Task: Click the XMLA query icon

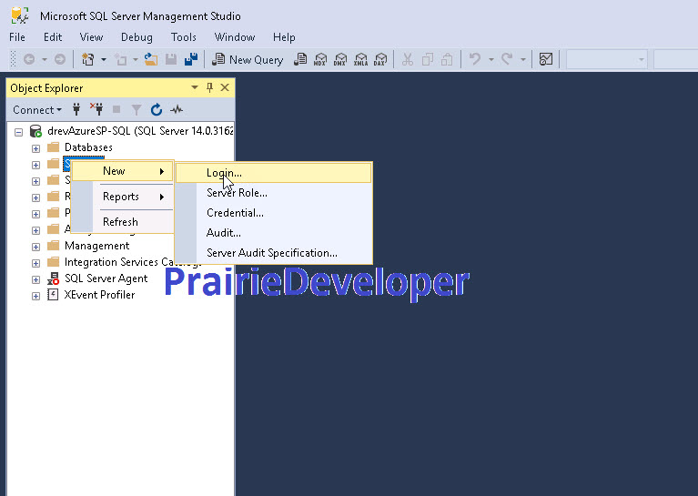Action: [x=360, y=59]
